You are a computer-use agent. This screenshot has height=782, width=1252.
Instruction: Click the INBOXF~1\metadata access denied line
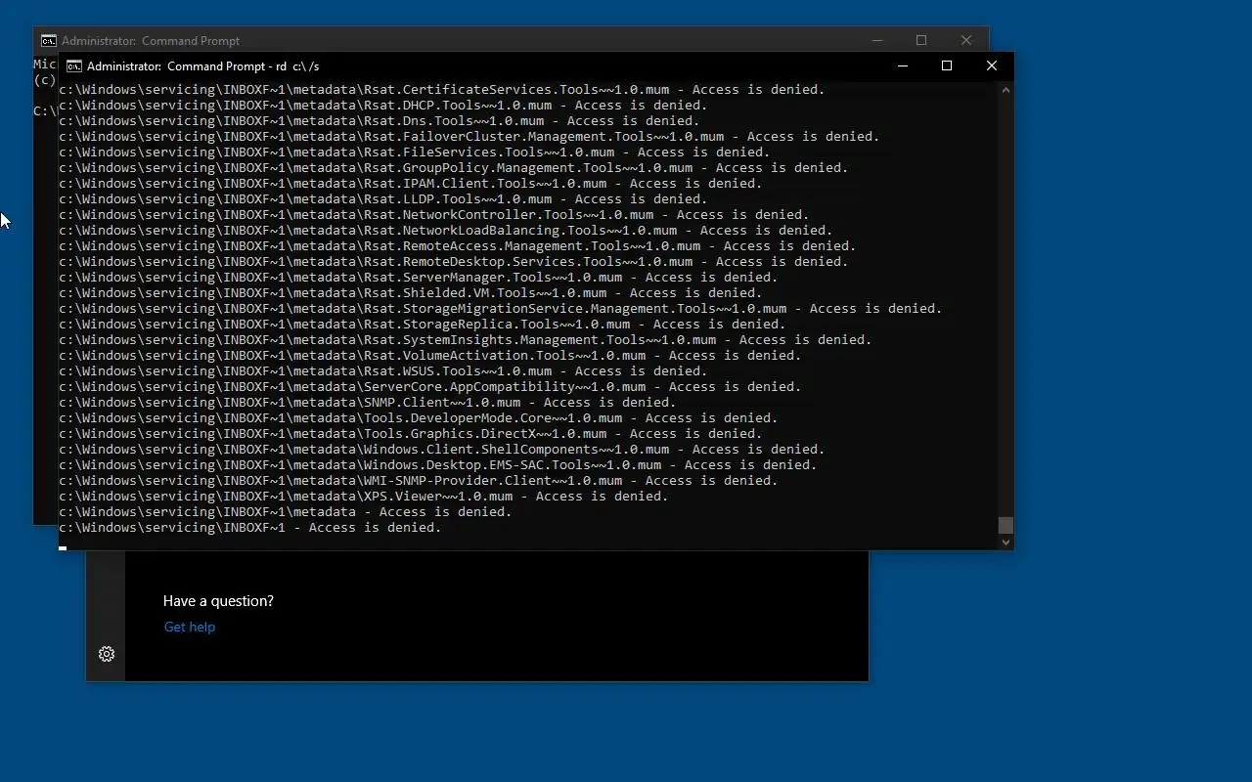286,512
